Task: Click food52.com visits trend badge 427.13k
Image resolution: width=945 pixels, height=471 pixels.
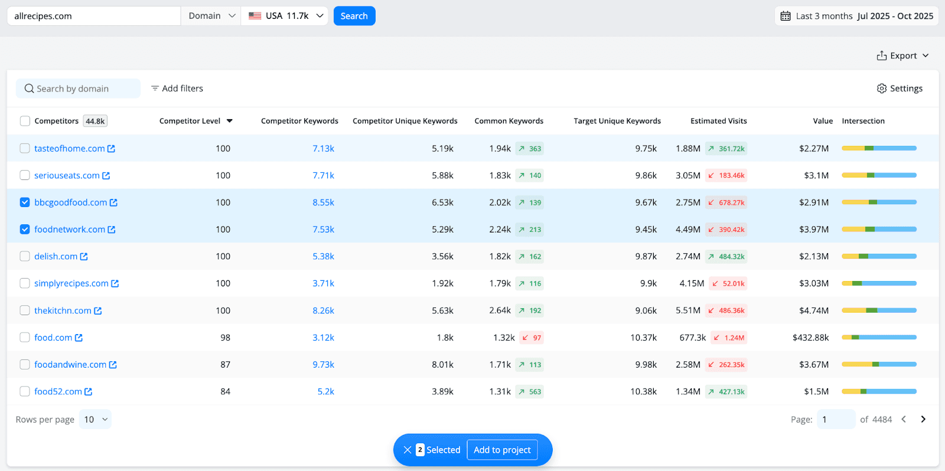Action: pos(726,392)
